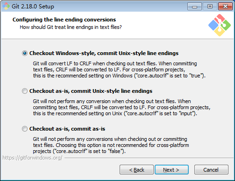
Task: Select the Checkout as-is, commit as-is radio circle
Action: click(x=25, y=129)
